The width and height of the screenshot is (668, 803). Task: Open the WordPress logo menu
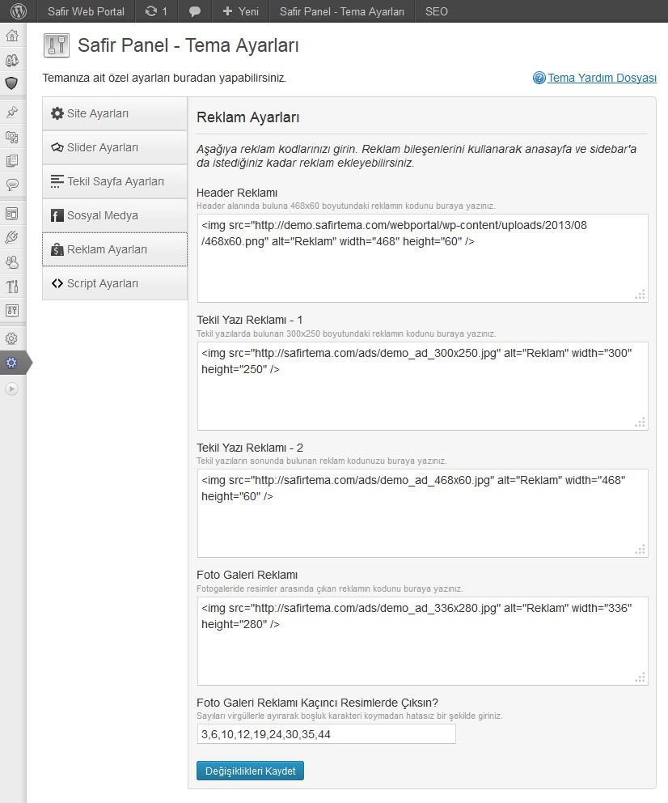pos(18,11)
